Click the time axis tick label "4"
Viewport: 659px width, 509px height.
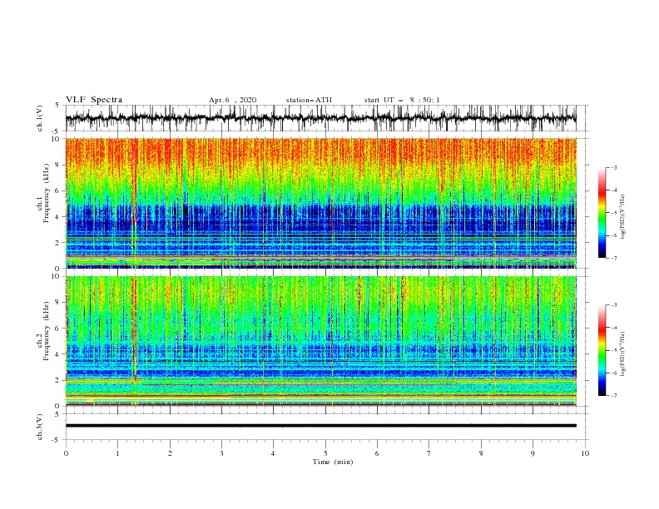tap(273, 453)
